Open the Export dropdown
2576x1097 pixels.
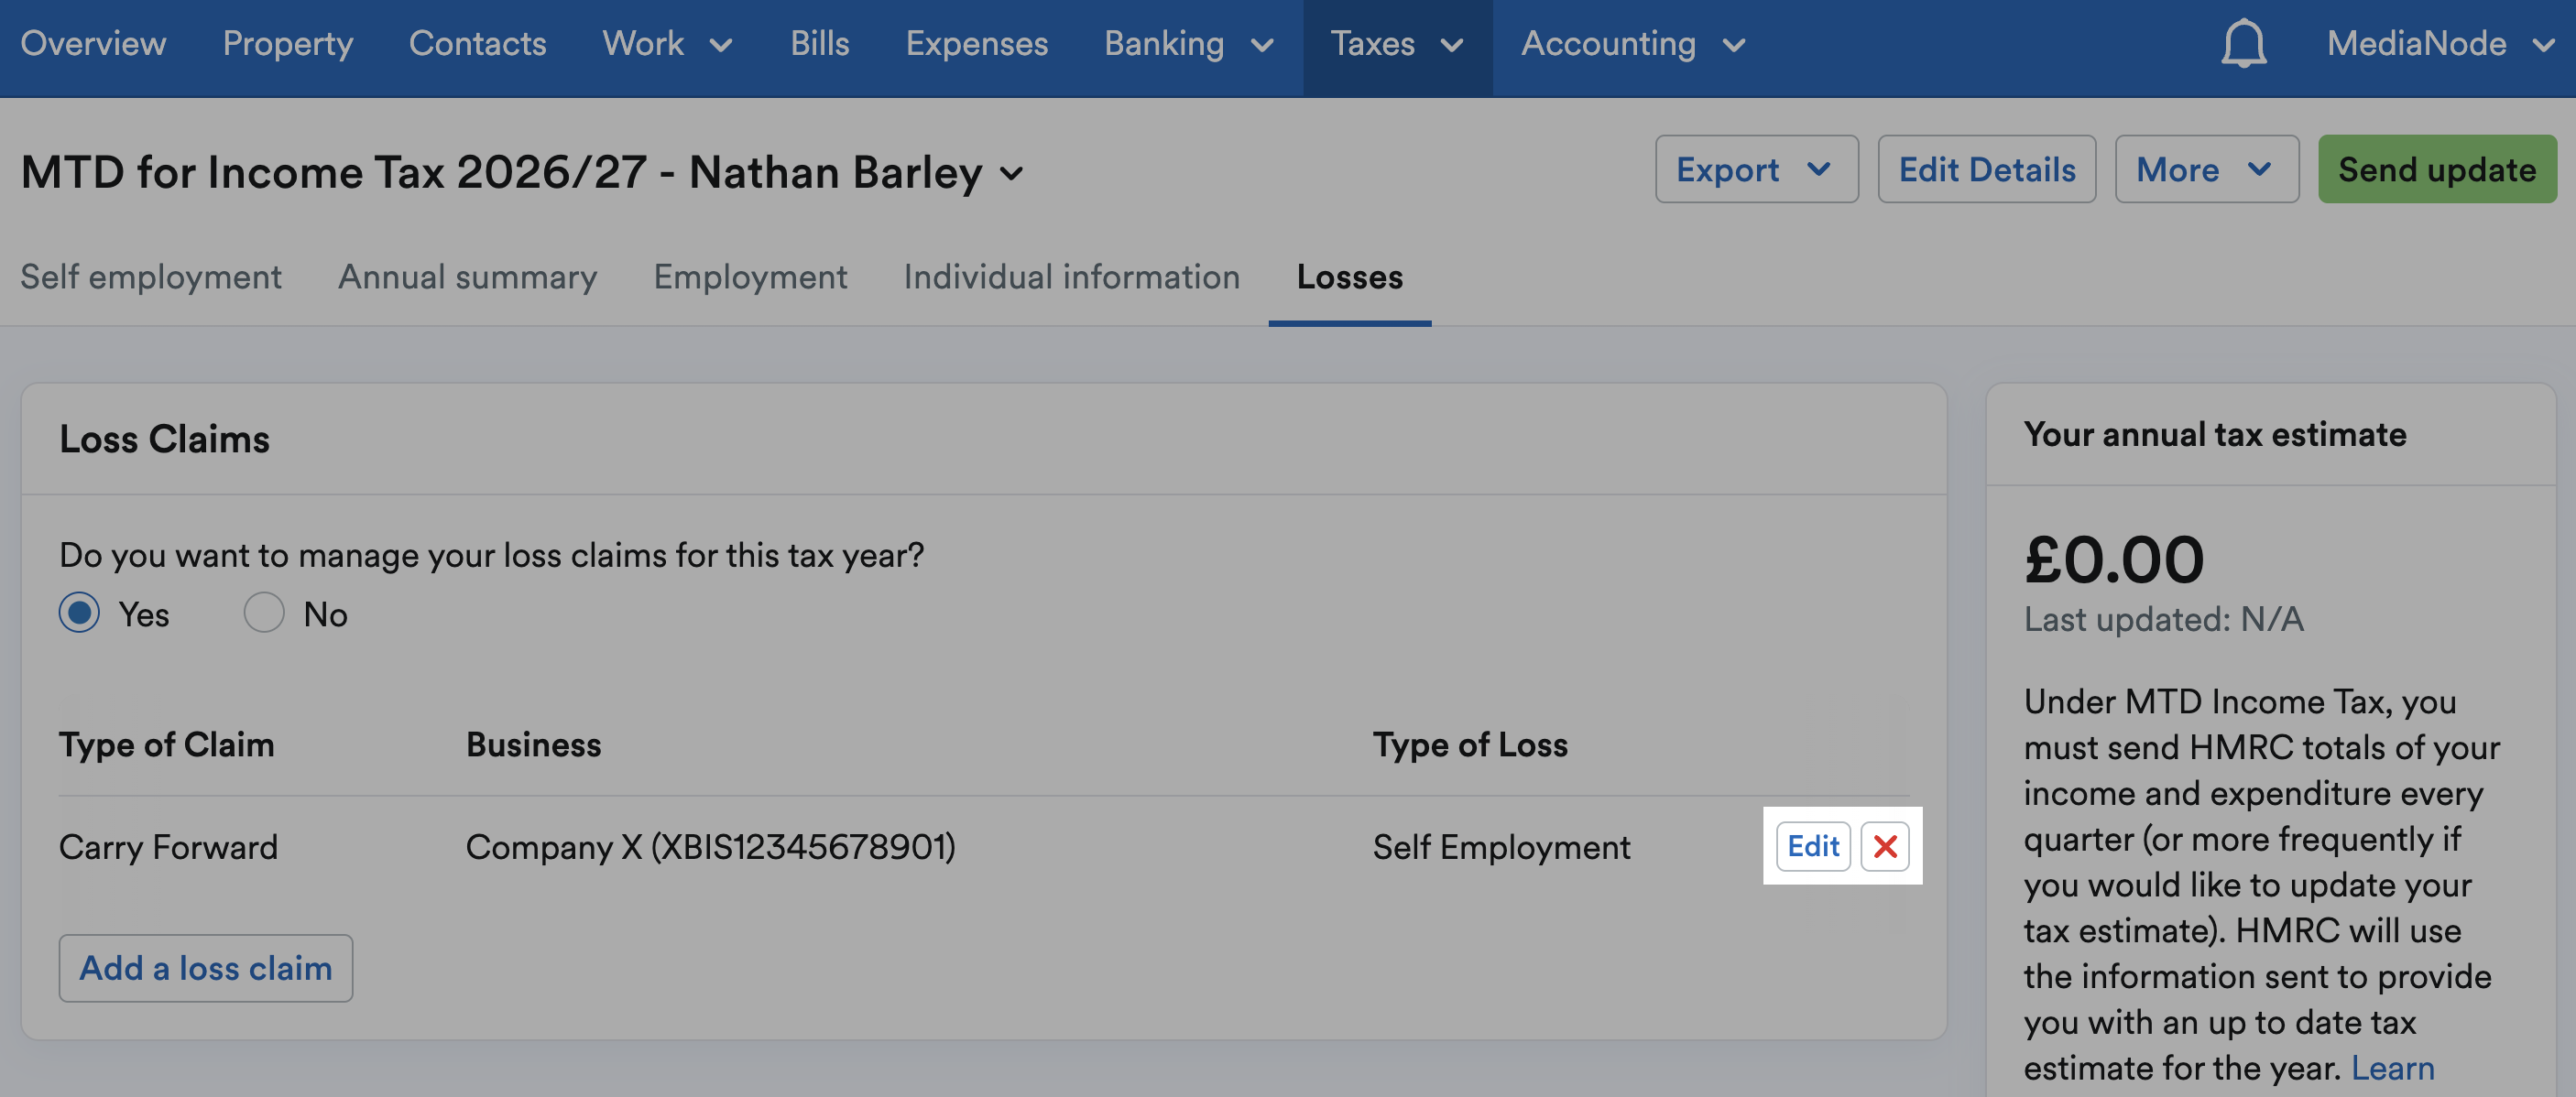pos(1756,169)
